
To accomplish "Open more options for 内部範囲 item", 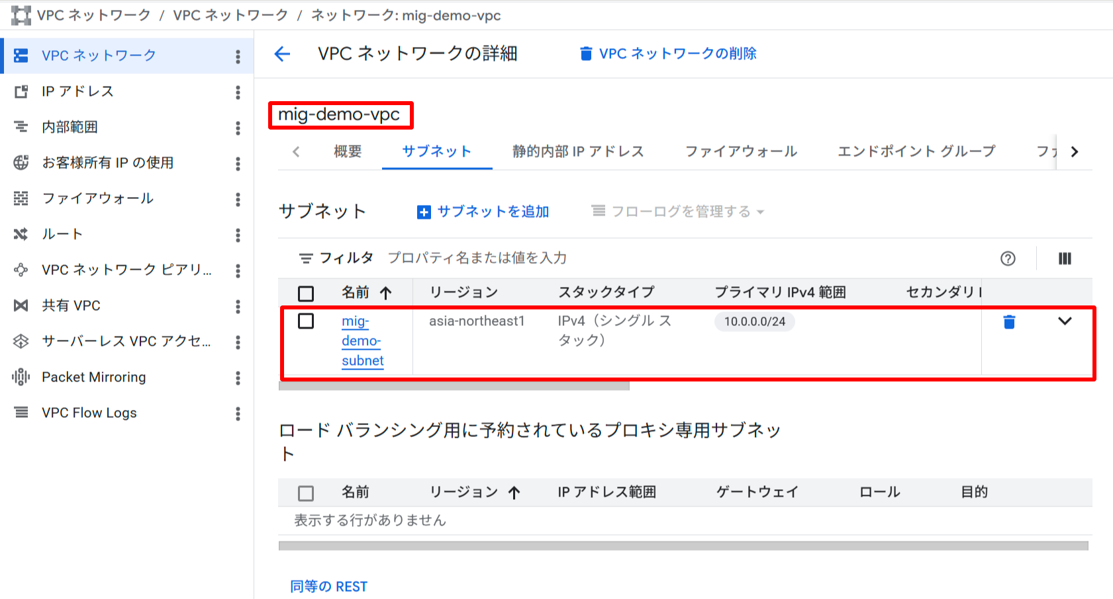I will click(x=238, y=128).
